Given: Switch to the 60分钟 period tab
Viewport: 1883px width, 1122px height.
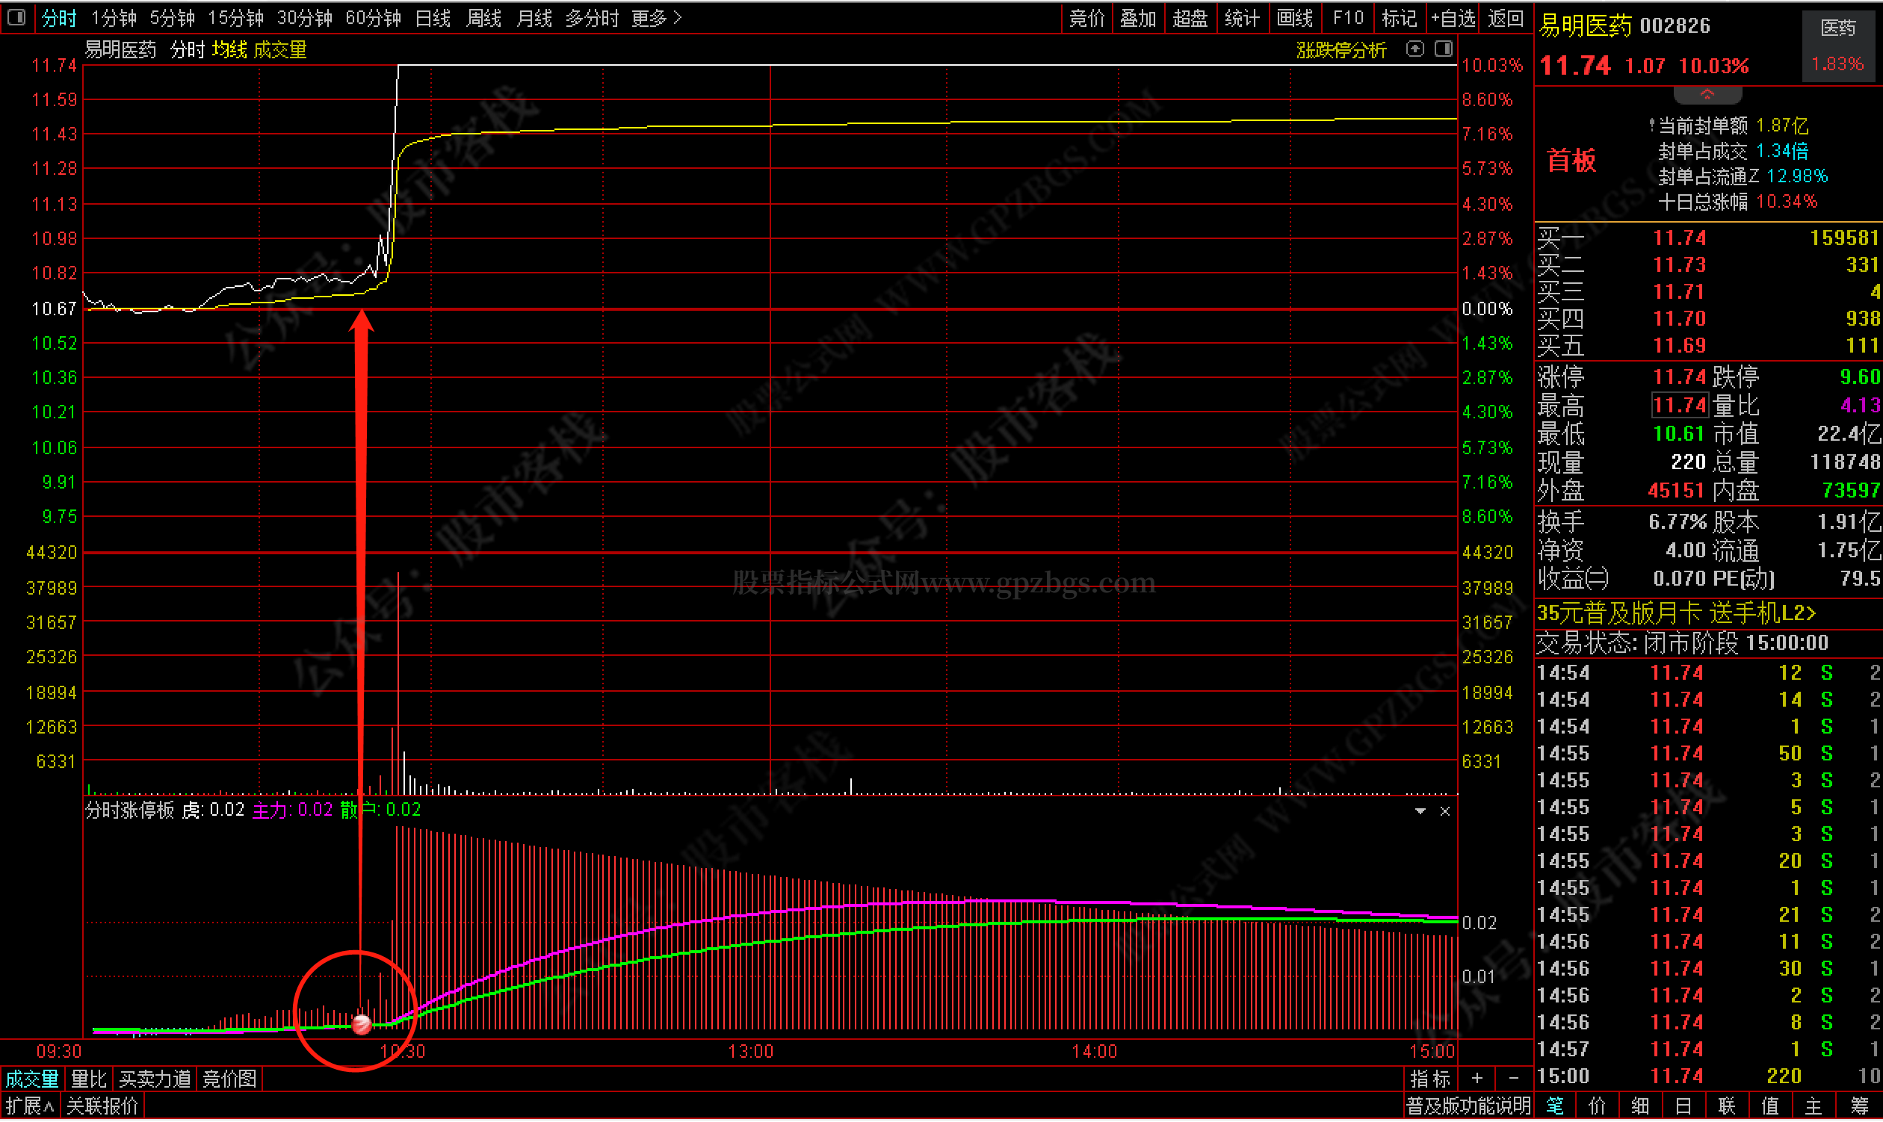Looking at the screenshot, I should (373, 17).
